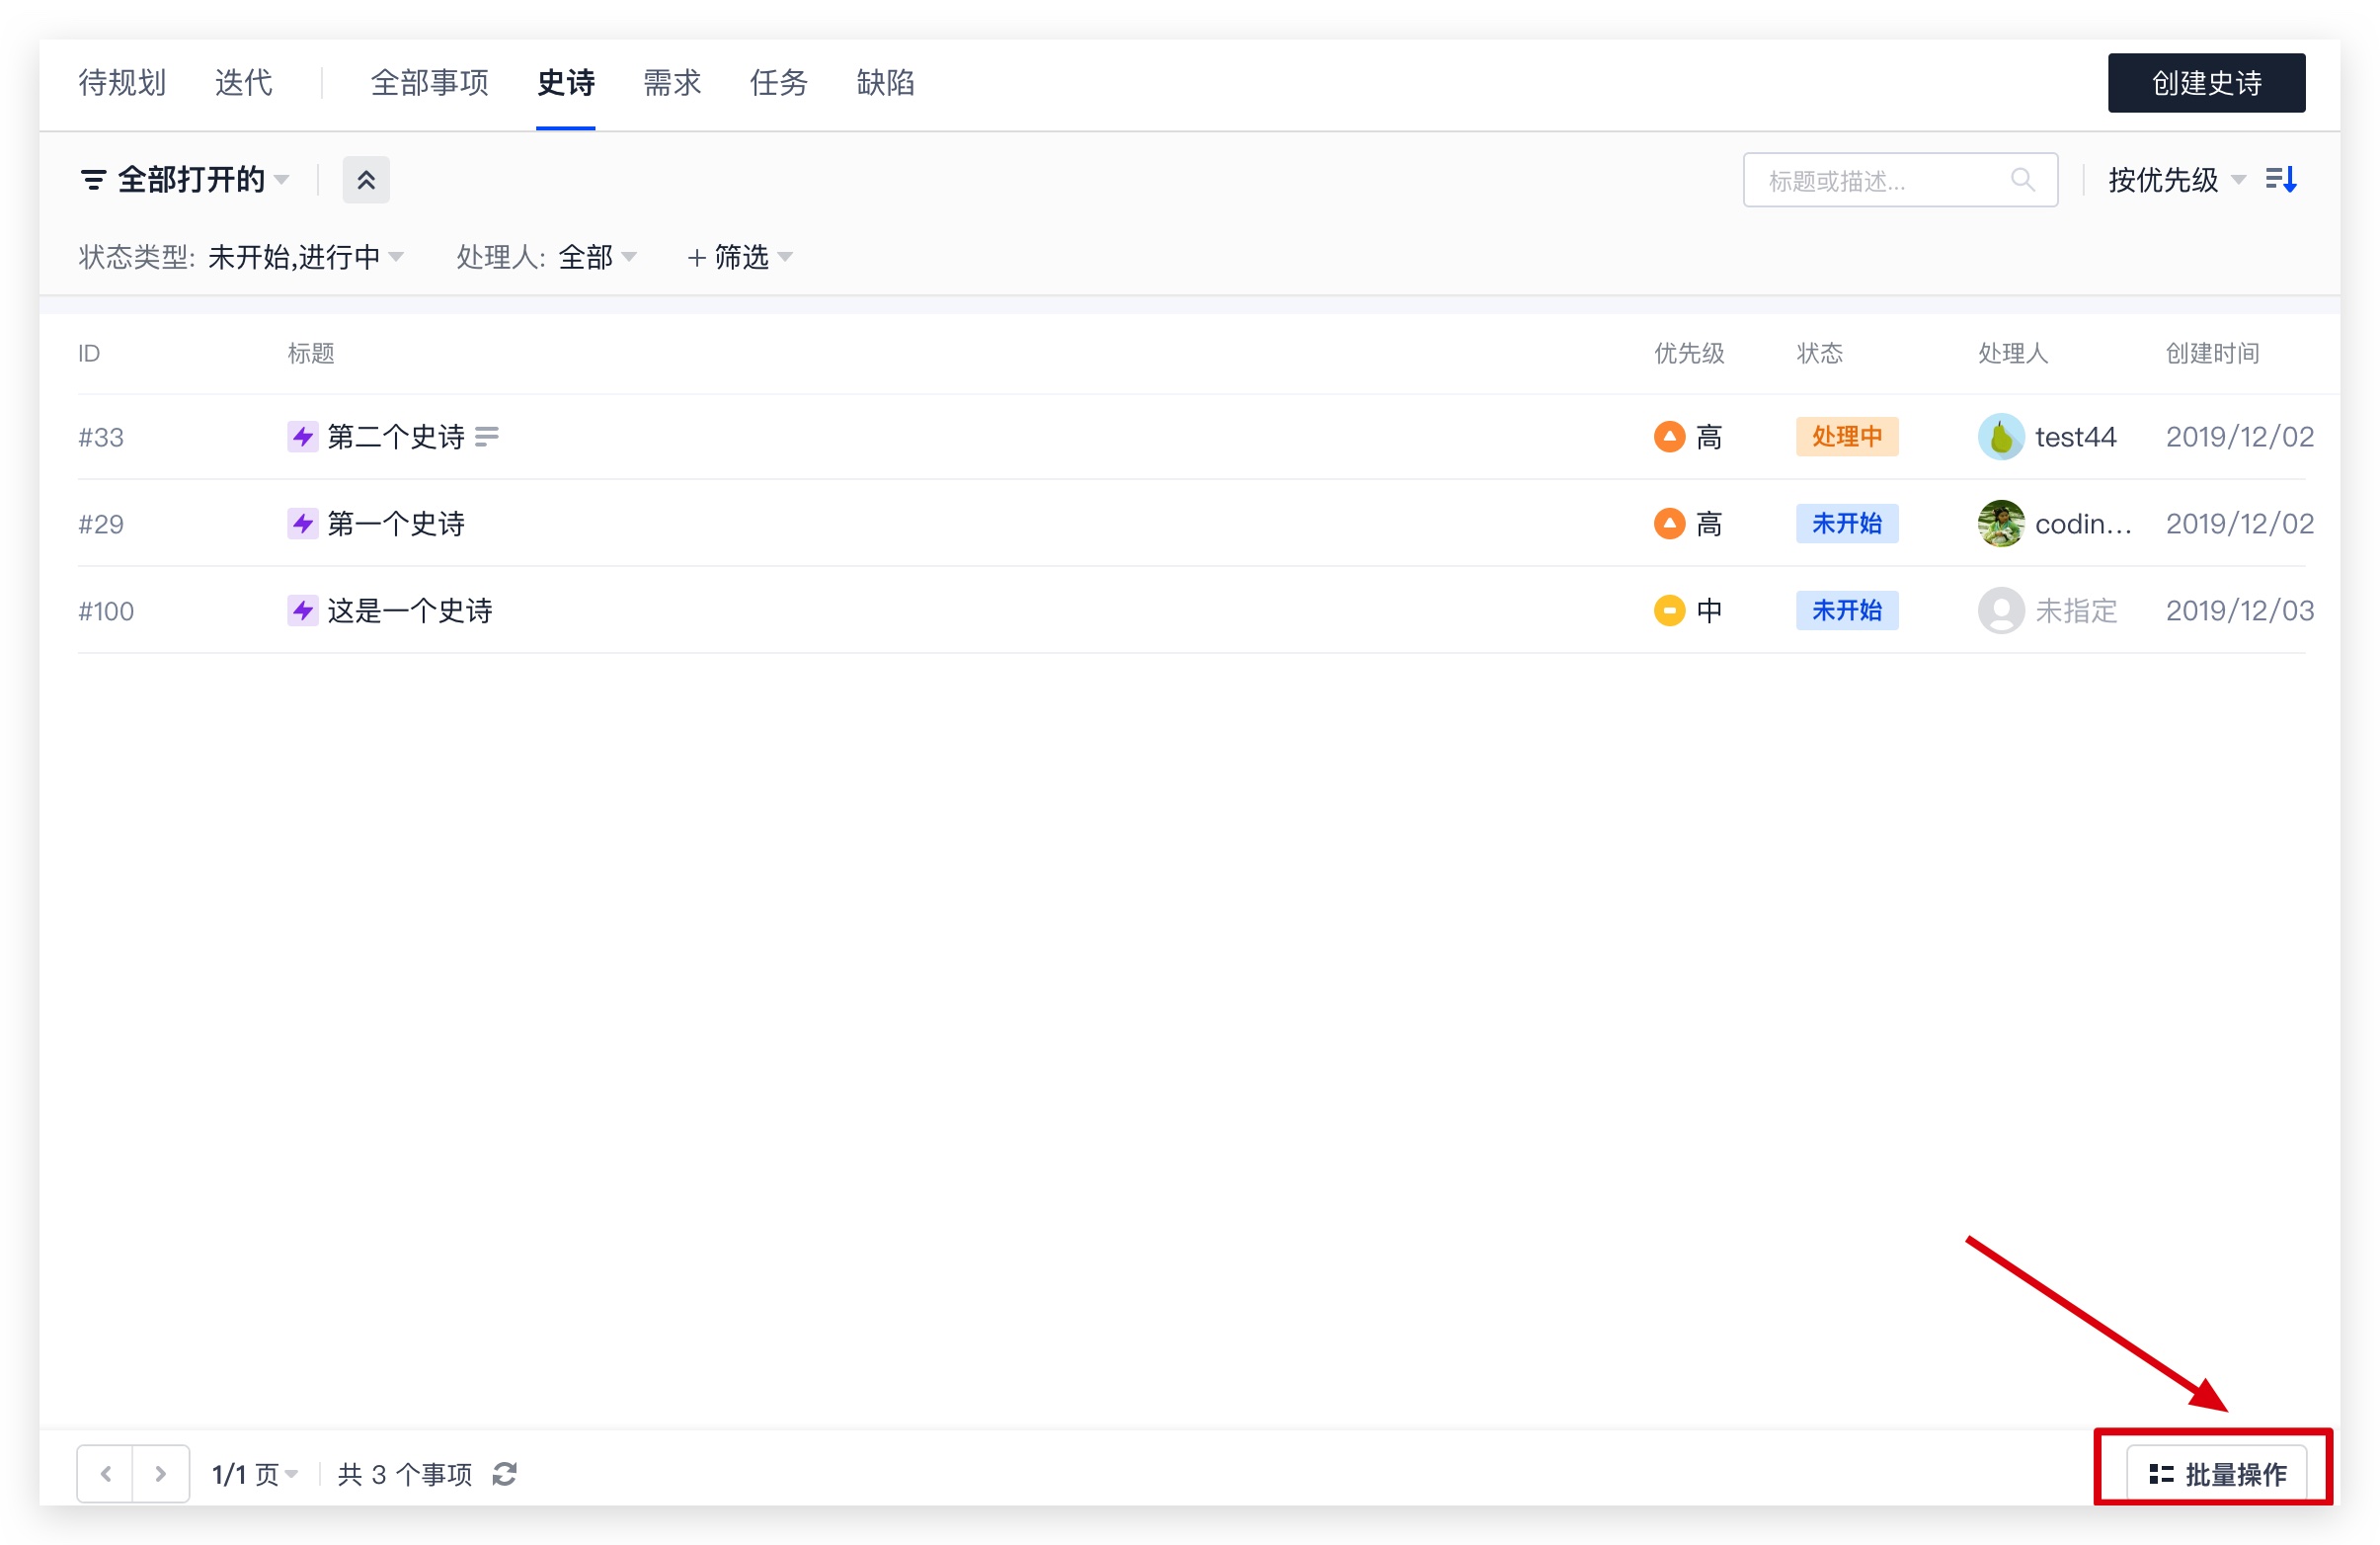Click the 处理中 status tag
The image size is (2380, 1545).
1846,437
